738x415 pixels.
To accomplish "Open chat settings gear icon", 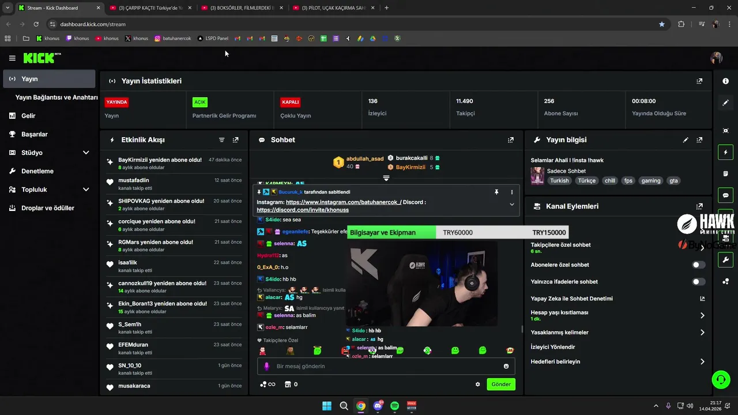I will (477, 384).
